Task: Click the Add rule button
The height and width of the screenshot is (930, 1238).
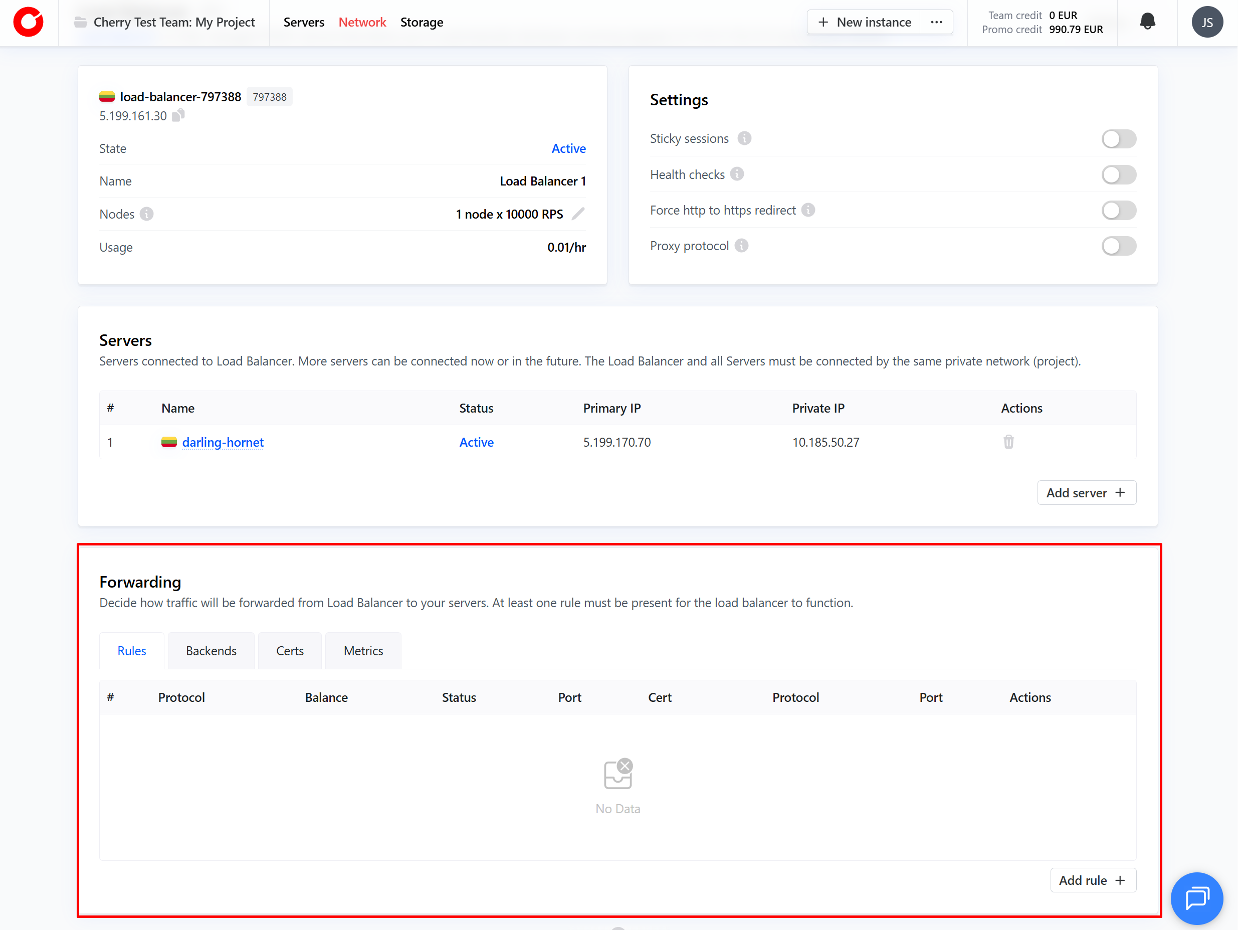Action: [1093, 880]
